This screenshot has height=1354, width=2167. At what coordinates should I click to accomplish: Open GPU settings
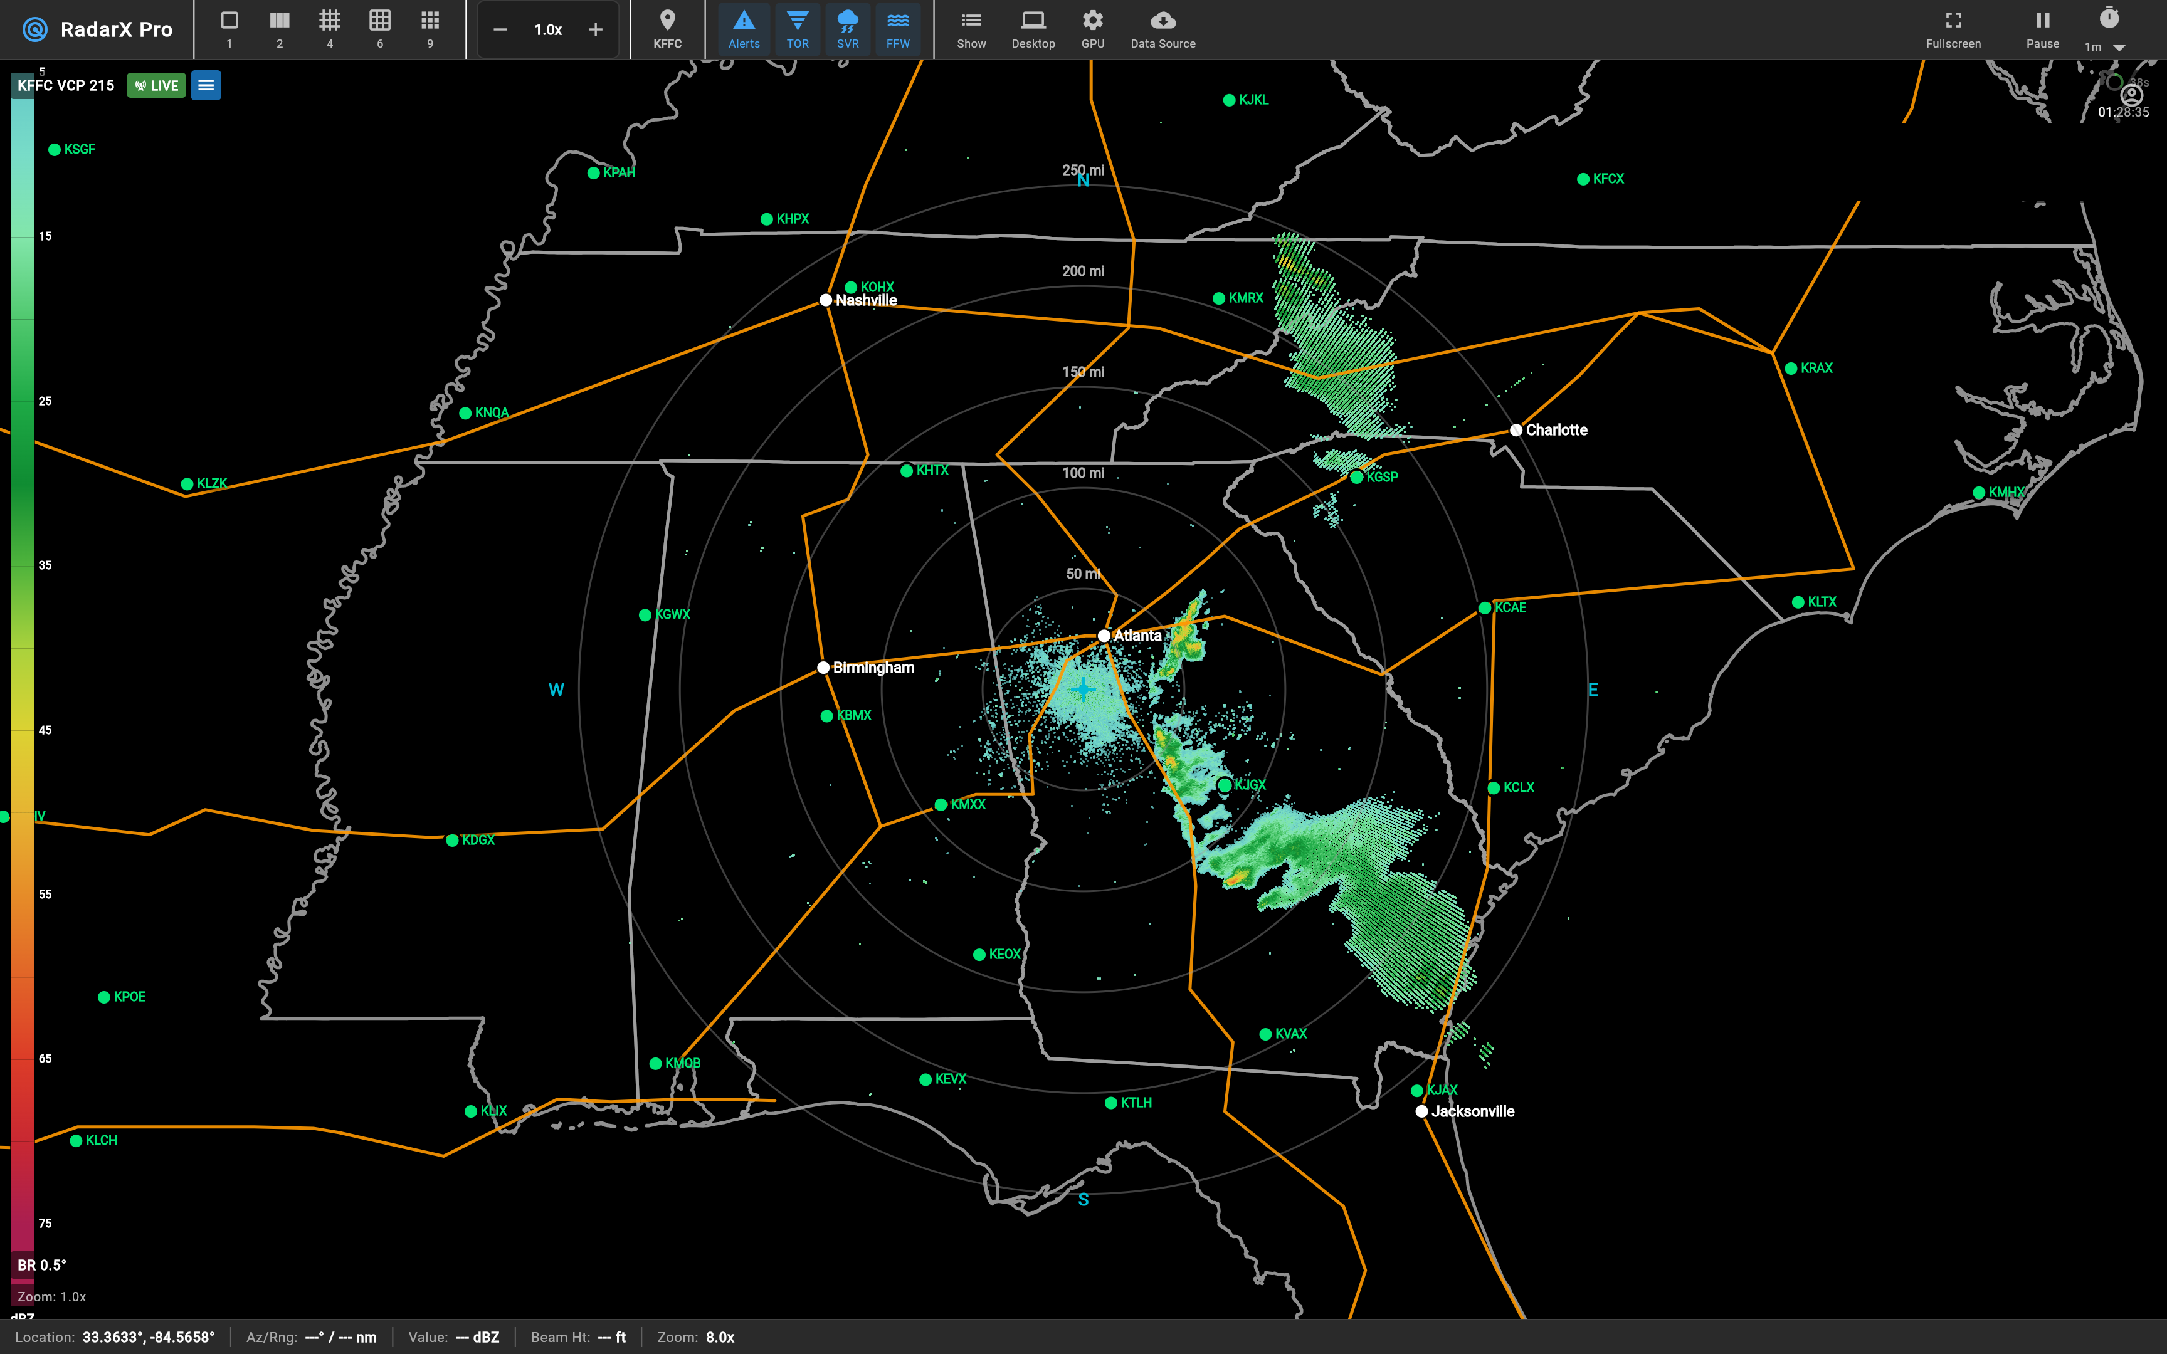coord(1092,29)
